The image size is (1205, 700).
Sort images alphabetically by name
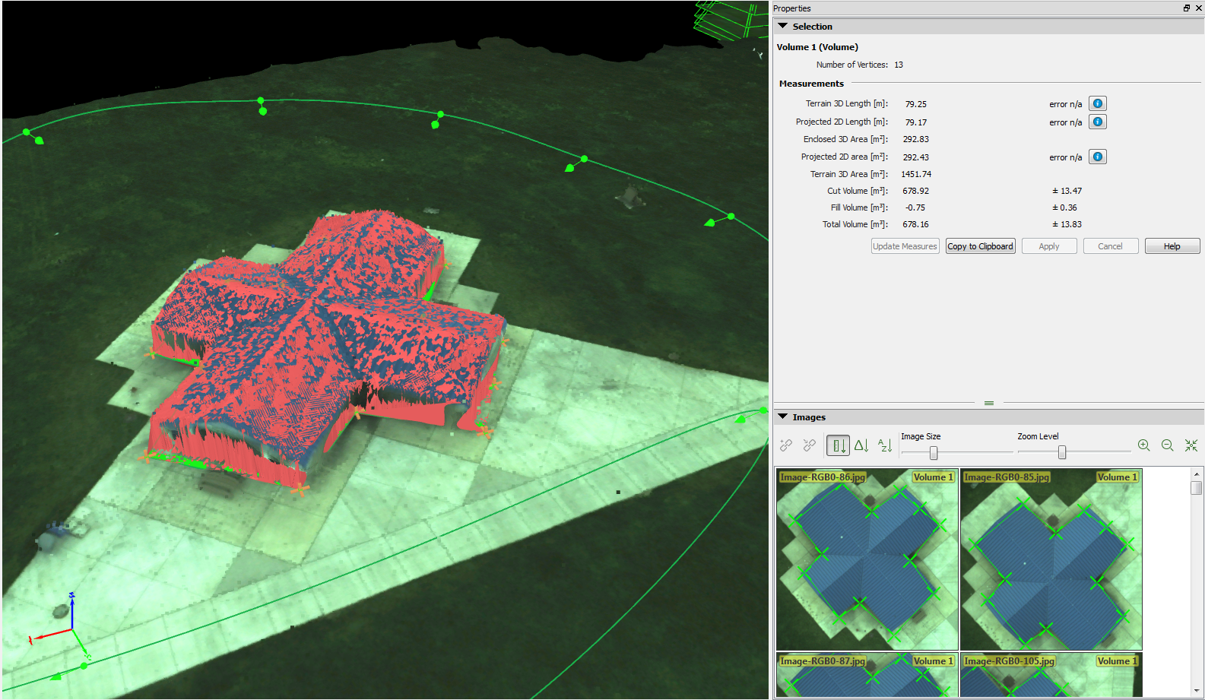[885, 445]
